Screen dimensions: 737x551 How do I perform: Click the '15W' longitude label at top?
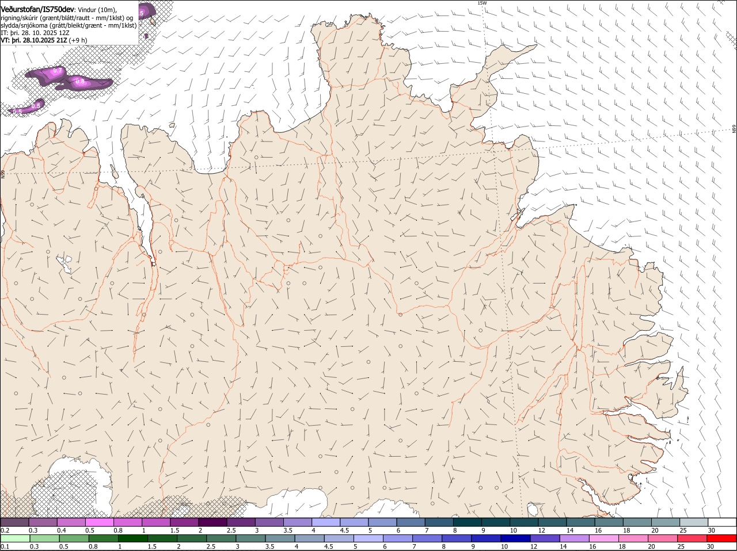482,3
